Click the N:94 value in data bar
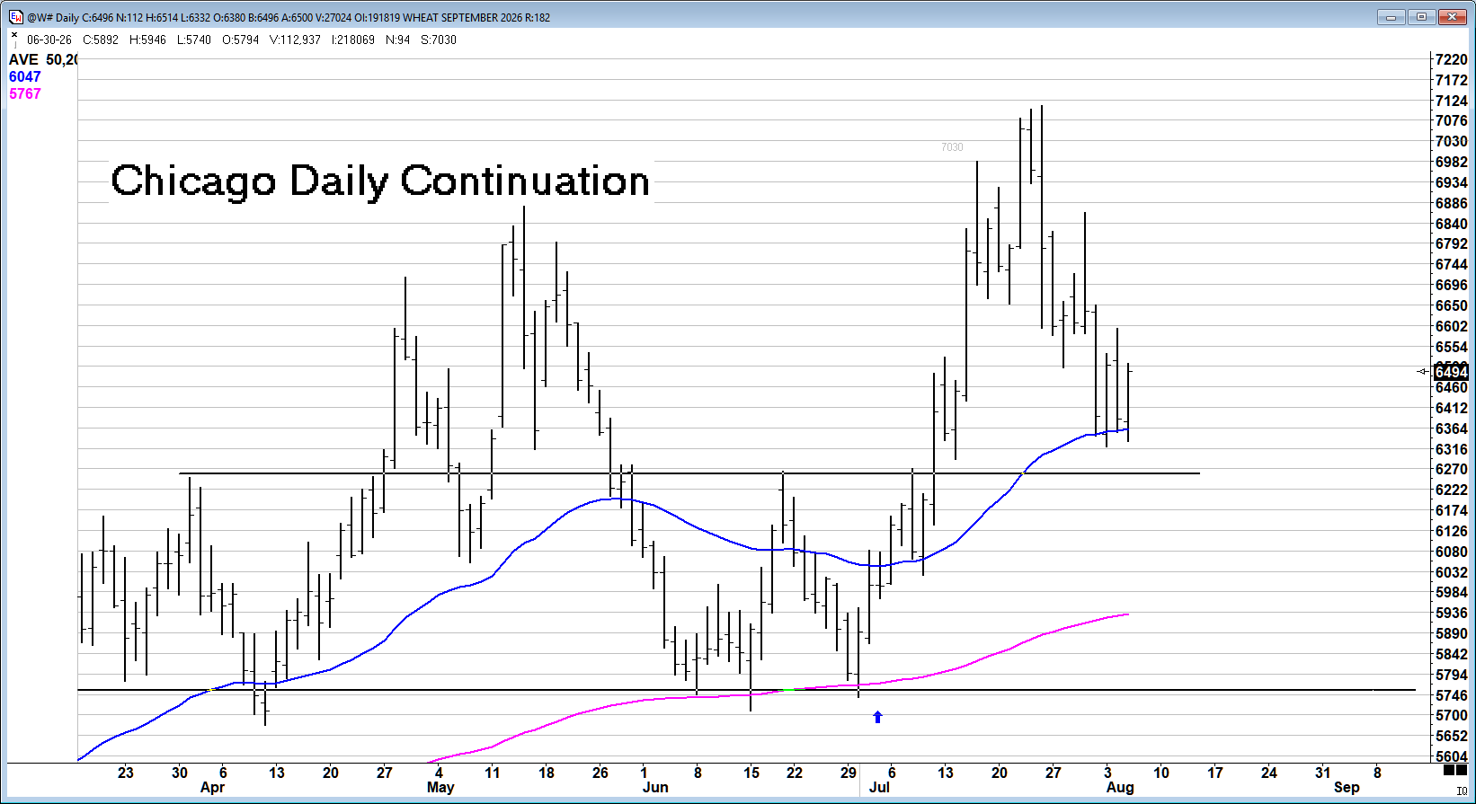Screen dimensions: 1476x804 [x=397, y=40]
